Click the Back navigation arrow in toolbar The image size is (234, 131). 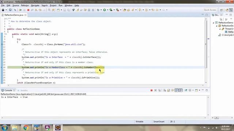(157, 10)
